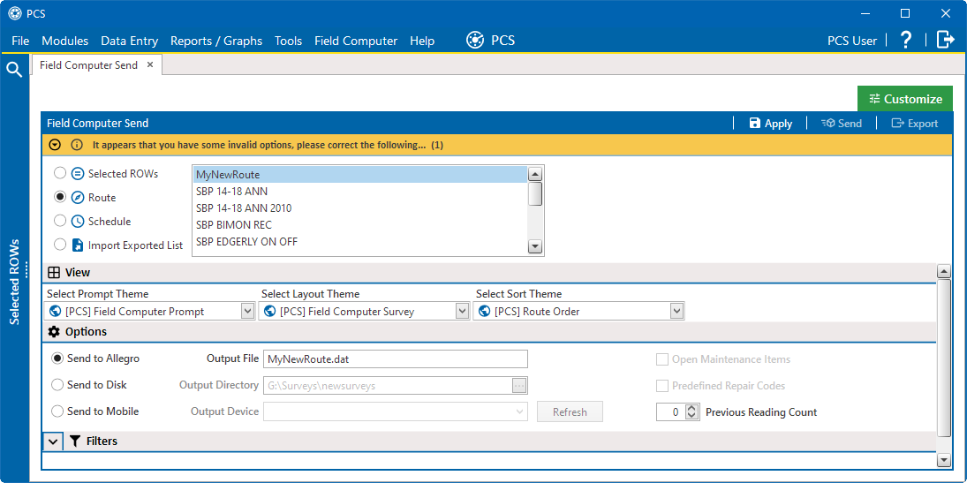Click the Options gear icon
The image size is (967, 483).
point(54,331)
